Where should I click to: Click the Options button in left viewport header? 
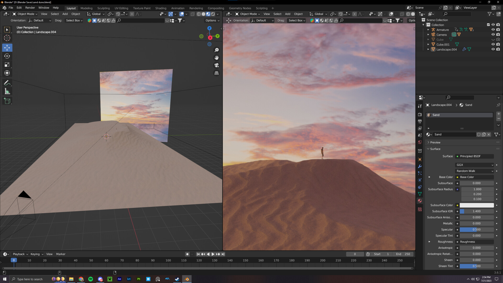(212, 20)
